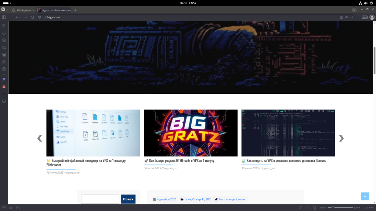
Task: Click the reload page icon
Action: click(x=32, y=17)
